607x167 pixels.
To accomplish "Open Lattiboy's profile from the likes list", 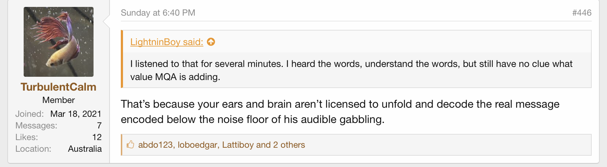I will point(238,145).
